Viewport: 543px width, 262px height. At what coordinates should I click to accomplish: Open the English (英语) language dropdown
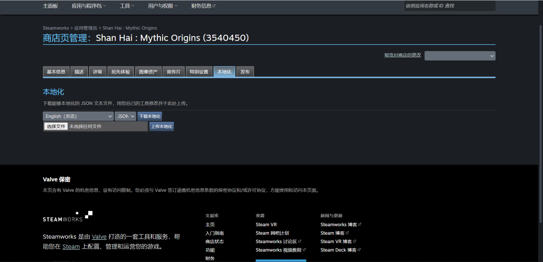pyautogui.click(x=78, y=116)
